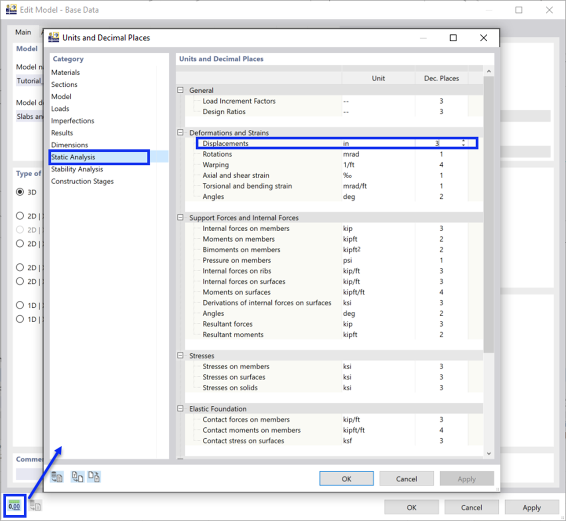Image resolution: width=566 pixels, height=521 pixels.
Task: Select the first 2D model type option
Action: pos(20,216)
